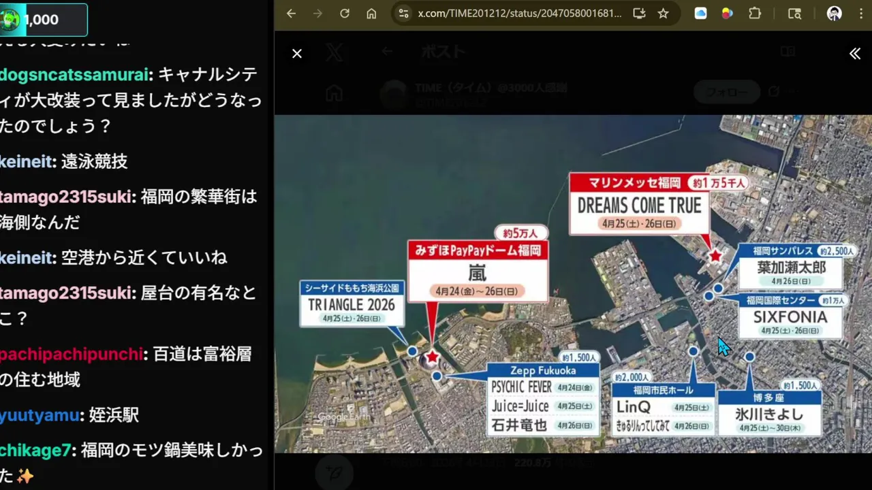Click the Juice=Juice listing

[543, 406]
